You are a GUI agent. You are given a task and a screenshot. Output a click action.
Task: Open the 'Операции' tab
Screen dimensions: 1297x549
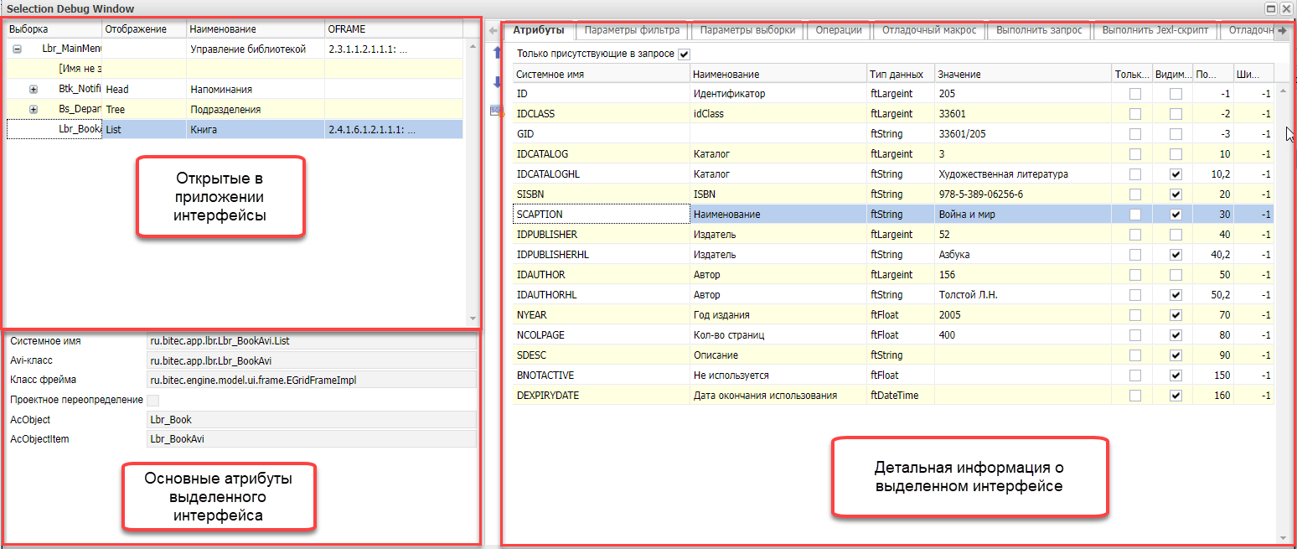click(838, 30)
